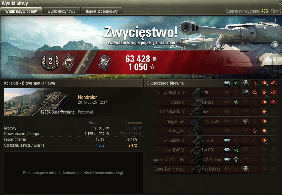Click green assist icon in drazse73 Tortoise row
This screenshot has width=282, height=195.
click(x=236, y=102)
